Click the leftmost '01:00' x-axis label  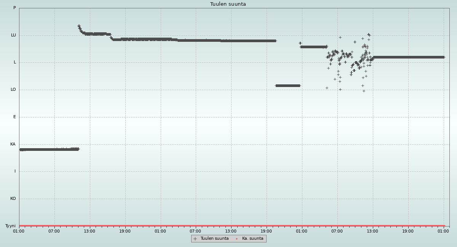coord(19,231)
